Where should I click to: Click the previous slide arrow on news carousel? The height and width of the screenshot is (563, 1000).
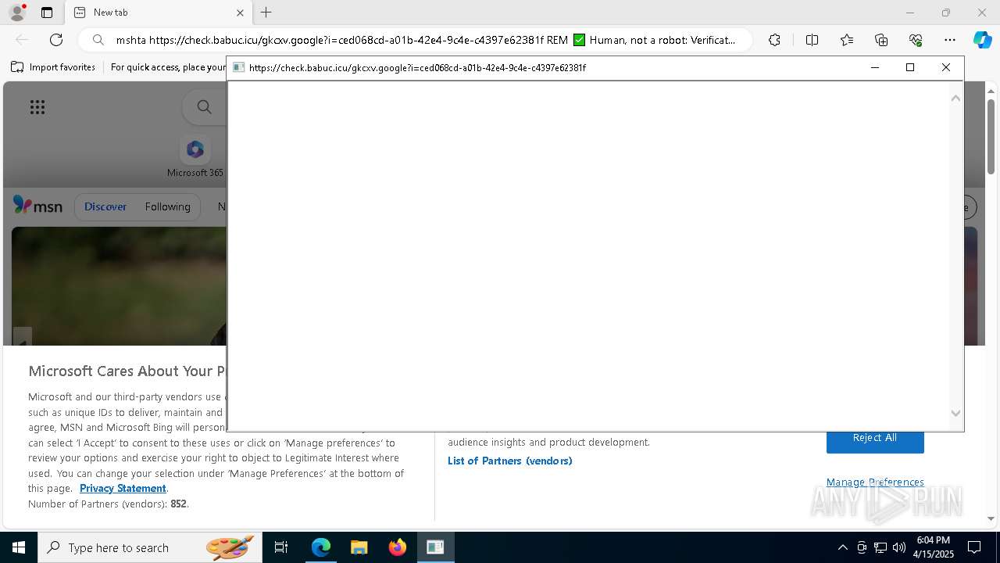coord(23,338)
